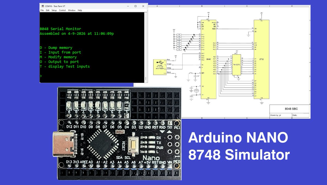Click the 'O - Output to port' line

click(x=59, y=62)
